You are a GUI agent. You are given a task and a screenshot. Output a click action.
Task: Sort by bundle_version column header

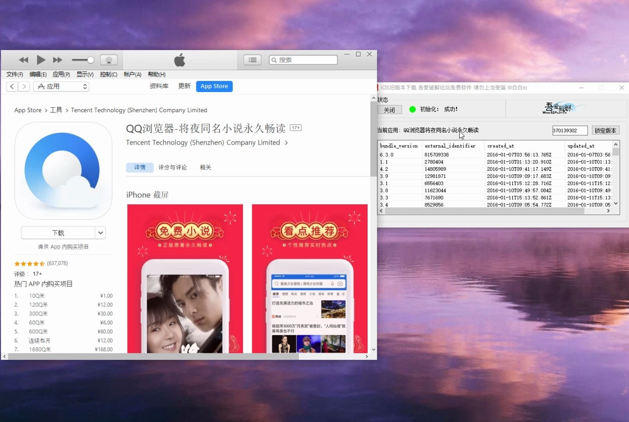click(x=399, y=146)
